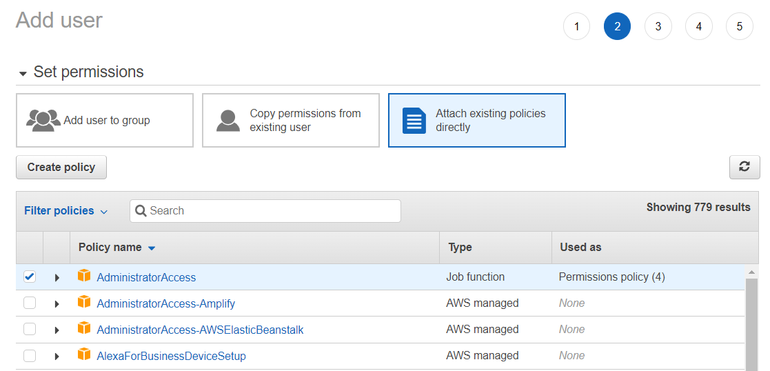Click the AlexaForBusinessDeviceSetup policy box icon
Image resolution: width=770 pixels, height=371 pixels.
click(x=84, y=354)
